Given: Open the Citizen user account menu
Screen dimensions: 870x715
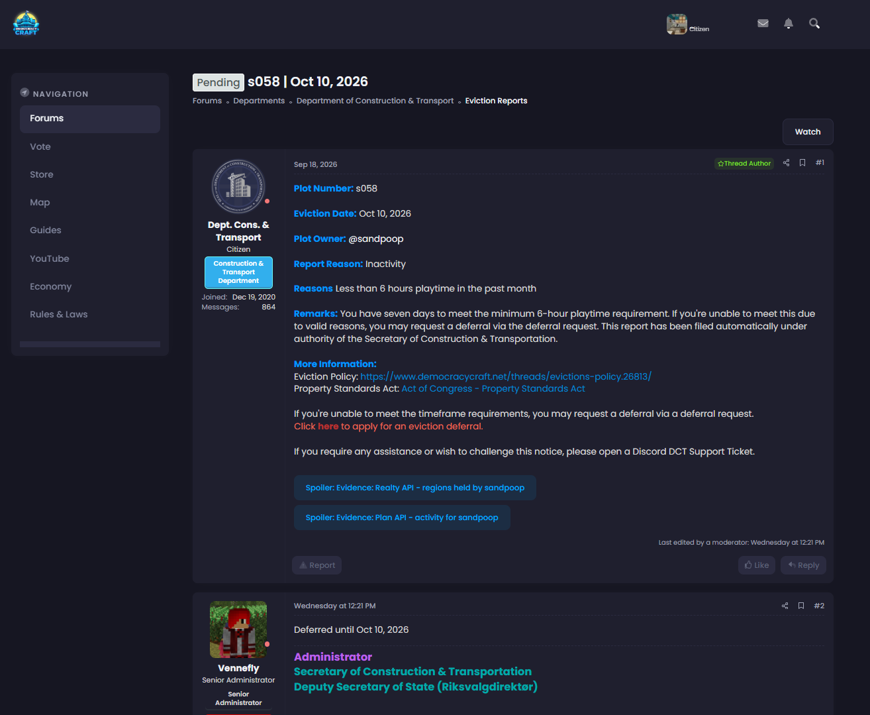Looking at the screenshot, I should pos(689,25).
